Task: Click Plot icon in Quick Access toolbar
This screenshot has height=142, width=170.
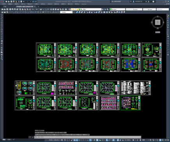Action: tap(21, 2)
